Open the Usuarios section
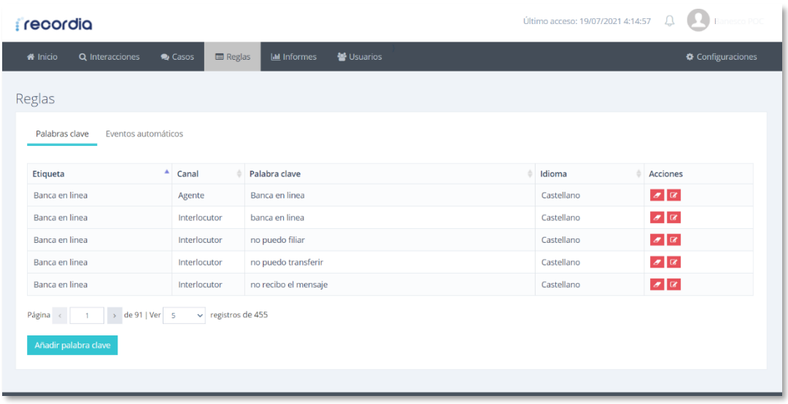This screenshot has height=404, width=788. [359, 57]
